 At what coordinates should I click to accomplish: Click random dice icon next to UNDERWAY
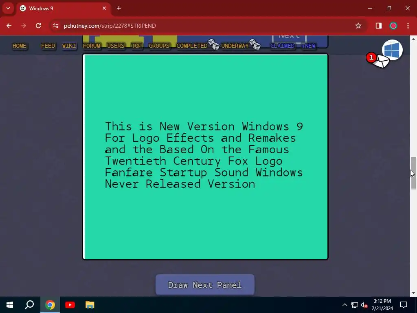pyautogui.click(x=255, y=44)
